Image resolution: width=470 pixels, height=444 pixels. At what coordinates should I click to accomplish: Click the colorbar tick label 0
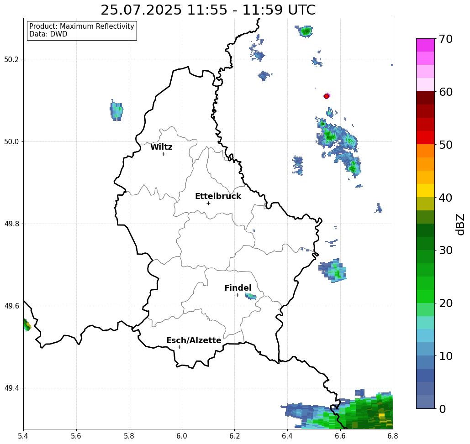[x=443, y=409]
